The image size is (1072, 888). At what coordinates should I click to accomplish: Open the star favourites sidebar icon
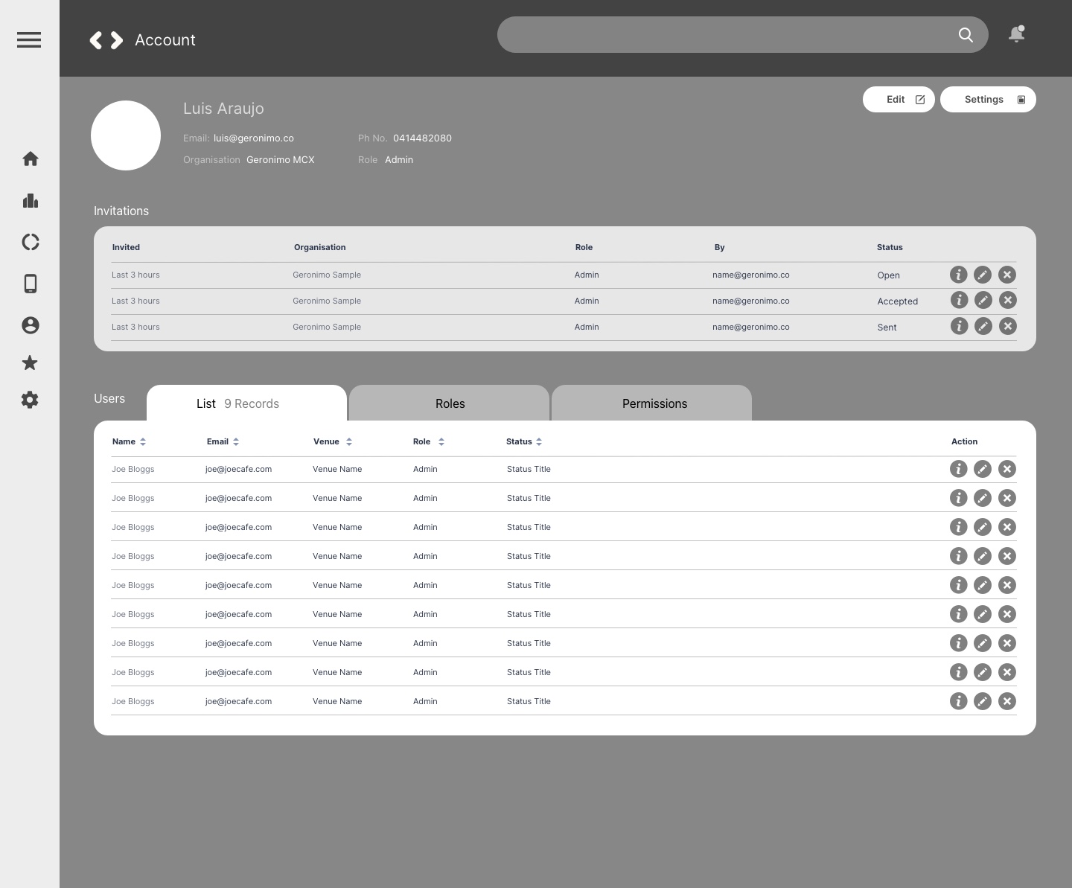[30, 362]
